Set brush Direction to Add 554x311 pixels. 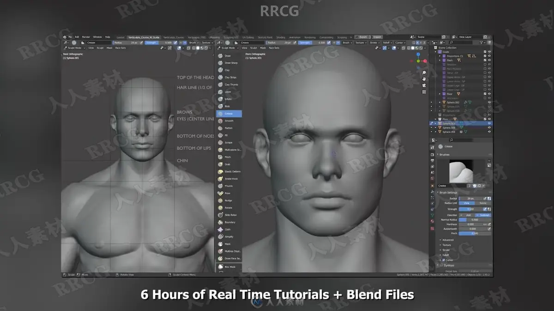[467, 215]
